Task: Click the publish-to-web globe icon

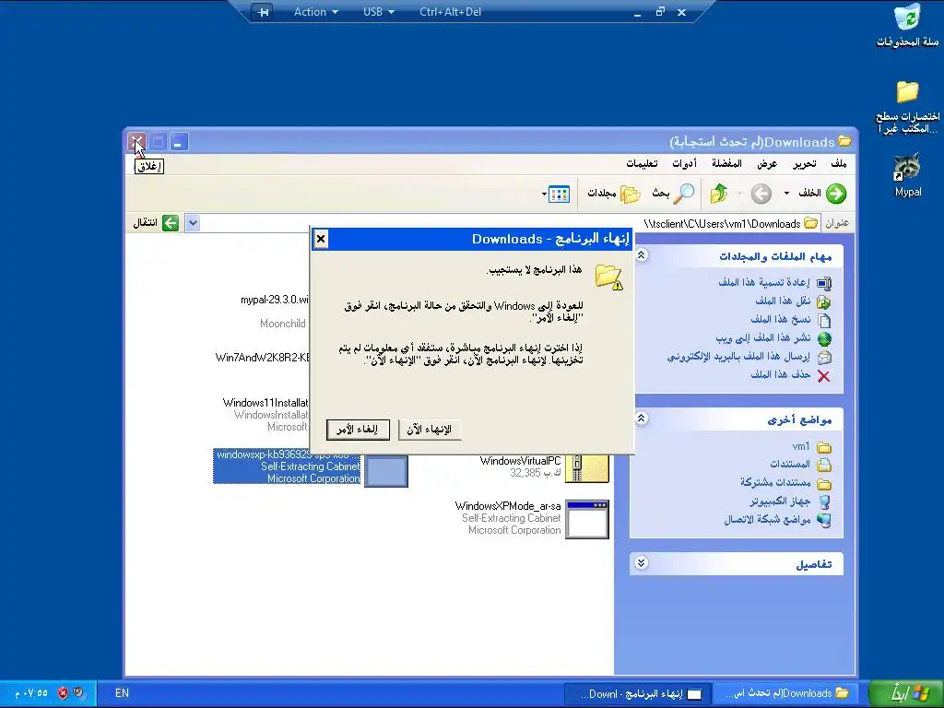Action: 823,339
